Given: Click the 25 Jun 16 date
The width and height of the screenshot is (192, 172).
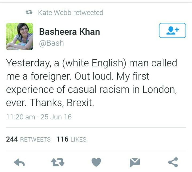Looking at the screenshot, I should point(56,117).
